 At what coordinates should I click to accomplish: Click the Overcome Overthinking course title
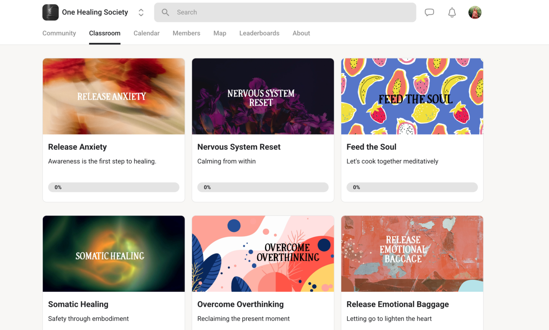click(241, 304)
